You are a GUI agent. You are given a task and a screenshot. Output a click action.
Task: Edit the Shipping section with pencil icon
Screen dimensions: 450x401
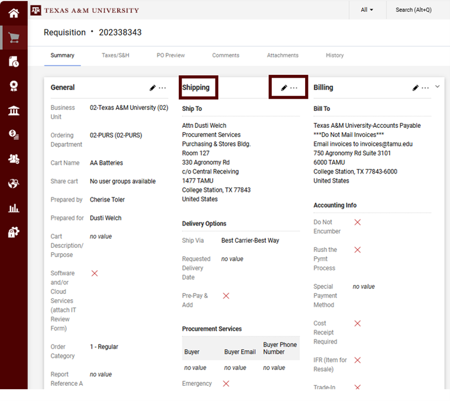[284, 88]
